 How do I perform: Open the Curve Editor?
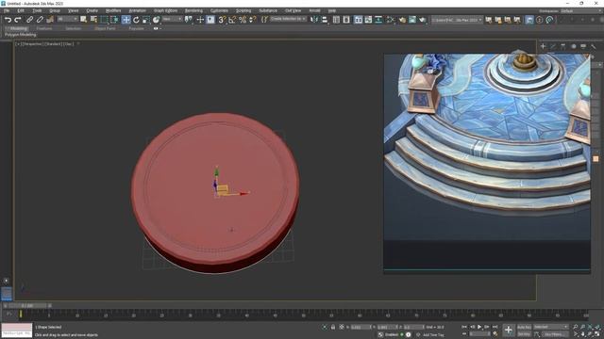point(369,20)
